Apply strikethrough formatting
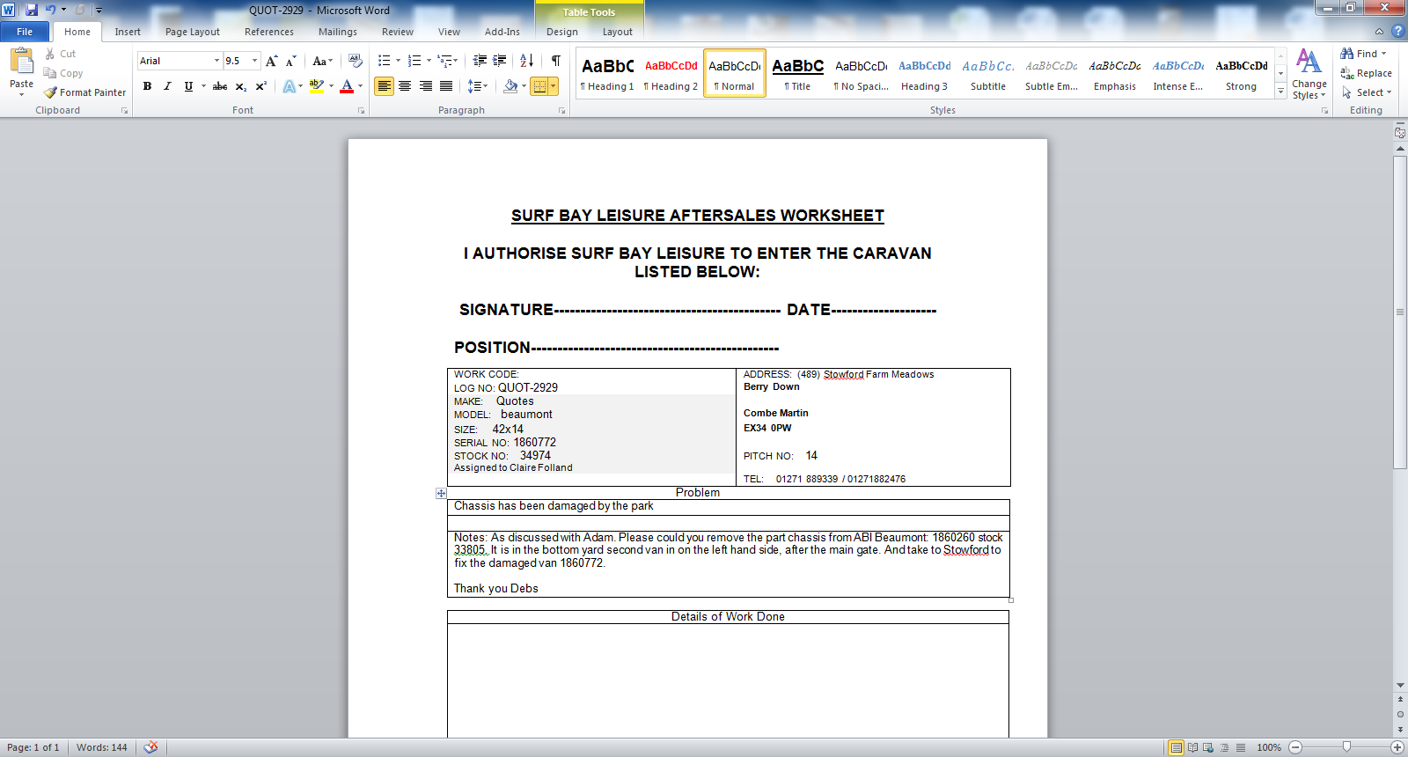 pyautogui.click(x=220, y=86)
